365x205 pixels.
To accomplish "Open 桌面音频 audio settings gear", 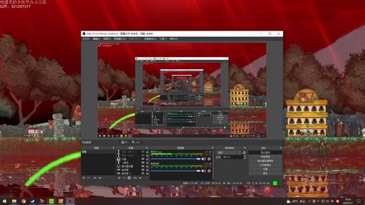I will (x=209, y=171).
